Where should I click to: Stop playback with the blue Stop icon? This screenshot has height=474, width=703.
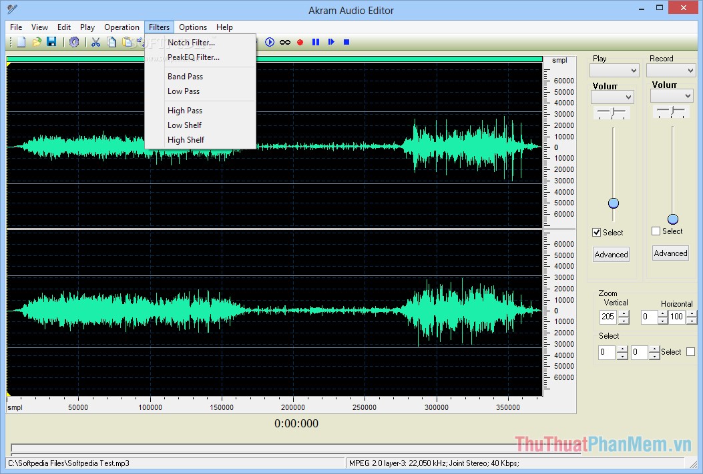(x=346, y=42)
